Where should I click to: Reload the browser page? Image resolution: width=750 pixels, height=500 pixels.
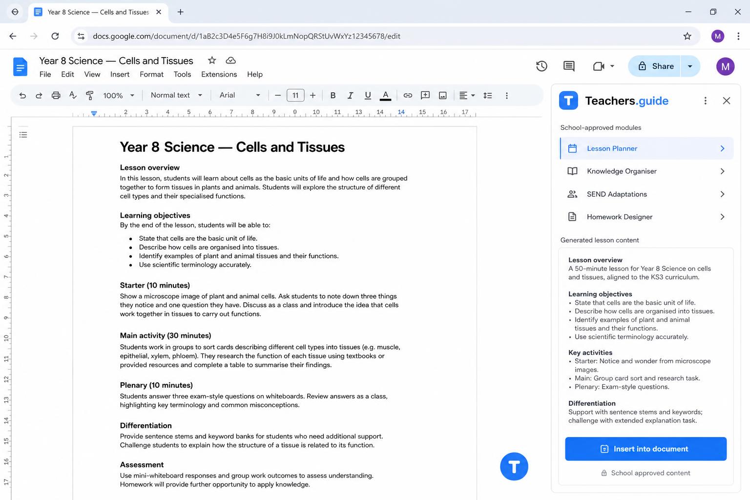coord(55,36)
